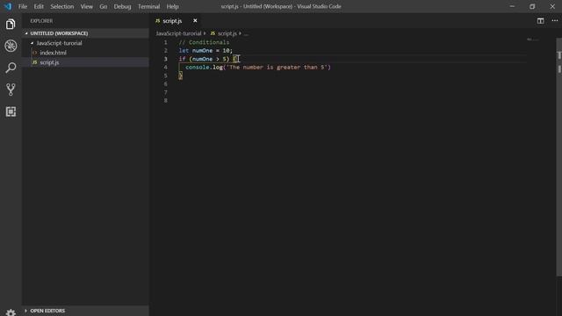Open the Manage gear icon
Screen dimensions: 562x316
coord(11,312)
